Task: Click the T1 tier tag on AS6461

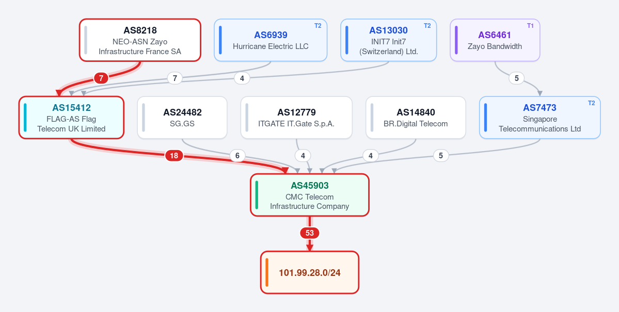Action: tap(530, 26)
